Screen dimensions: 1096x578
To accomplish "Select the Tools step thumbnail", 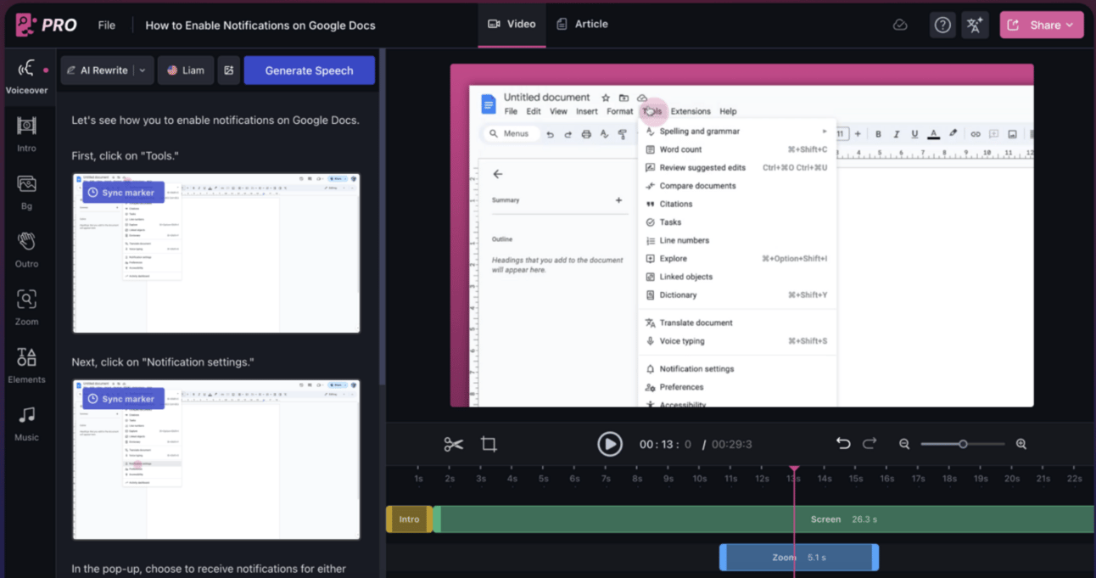I will coord(216,253).
